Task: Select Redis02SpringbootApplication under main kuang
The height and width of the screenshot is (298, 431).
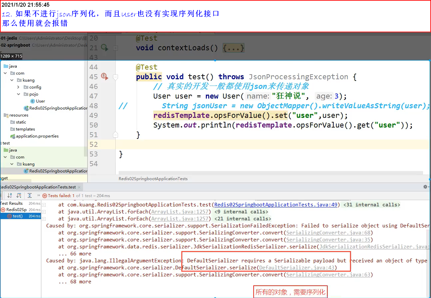Action: [58, 108]
